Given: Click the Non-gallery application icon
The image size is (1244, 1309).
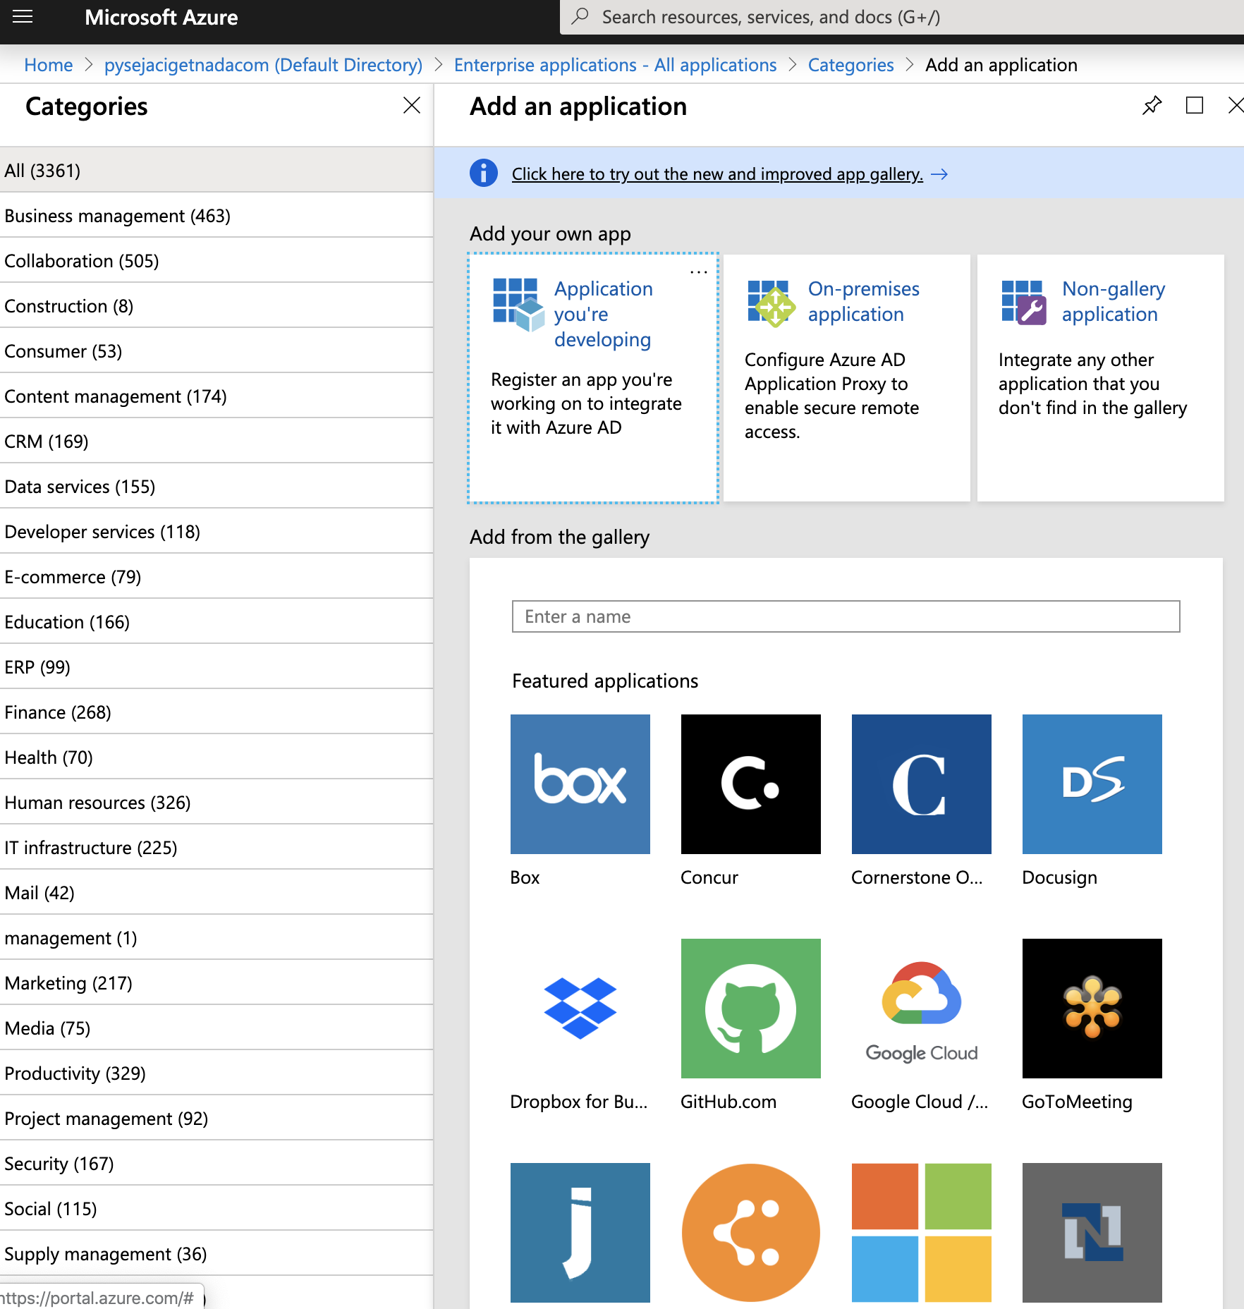Looking at the screenshot, I should tap(1024, 303).
